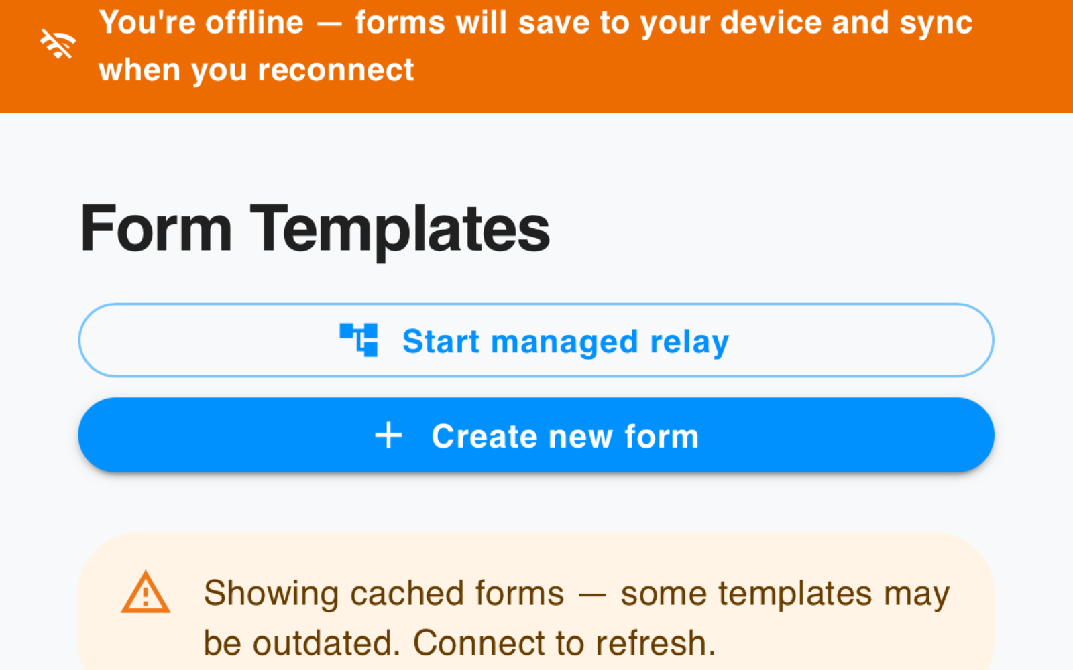1073x670 pixels.
Task: Click the Start managed relay label text
Action: click(x=565, y=341)
